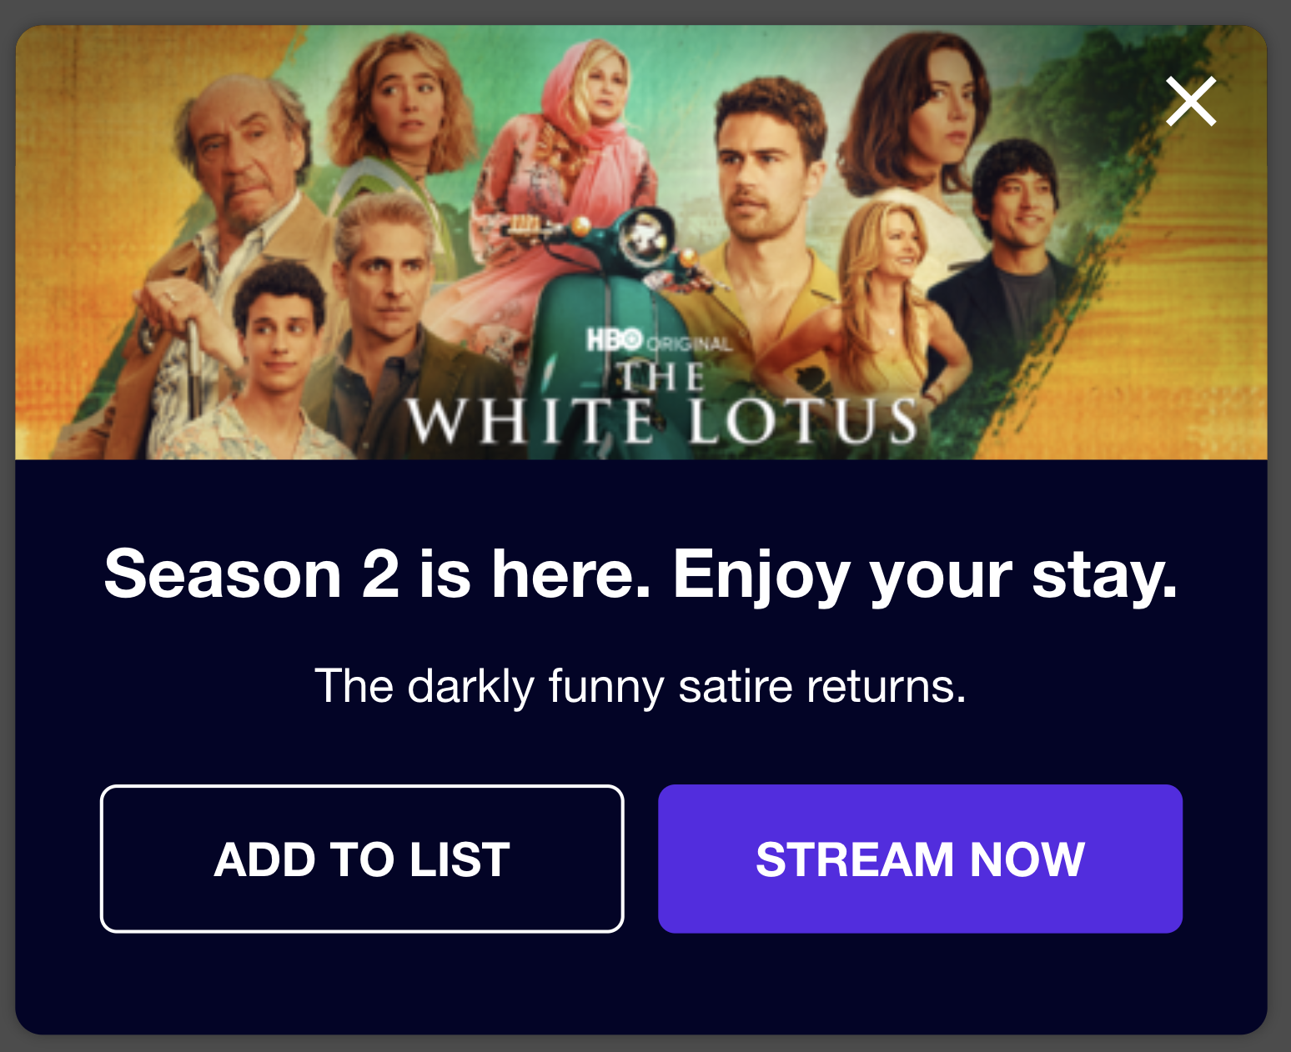Close the promo with the X icon
1291x1052 pixels.
1191,102
